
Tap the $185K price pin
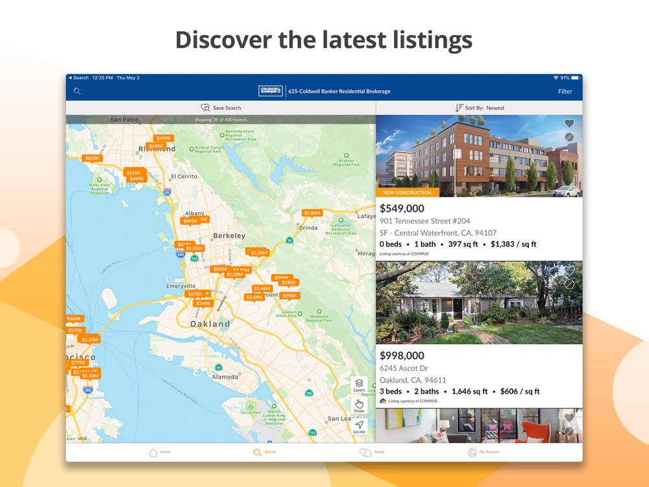pos(289,283)
